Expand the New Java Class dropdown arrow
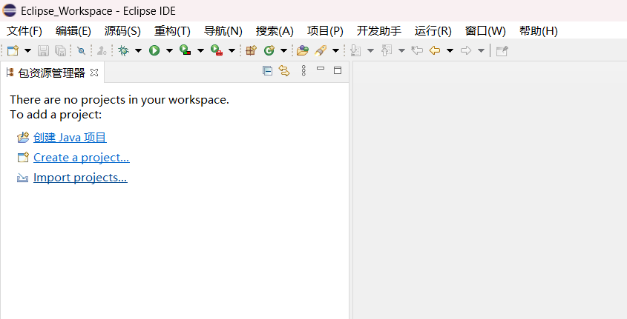 283,50
